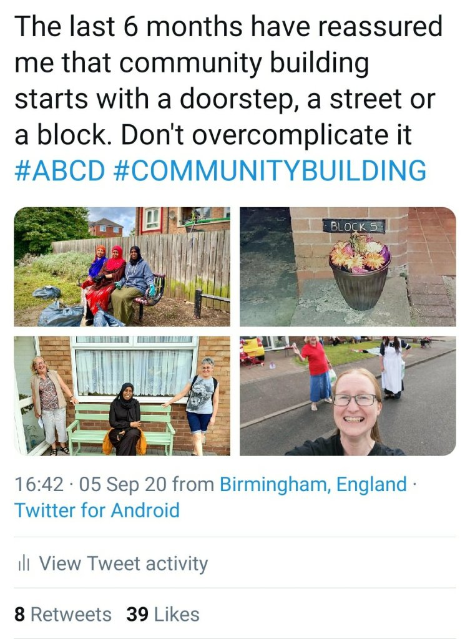Select the View Tweet activity label
The height and width of the screenshot is (639, 470).
click(124, 563)
